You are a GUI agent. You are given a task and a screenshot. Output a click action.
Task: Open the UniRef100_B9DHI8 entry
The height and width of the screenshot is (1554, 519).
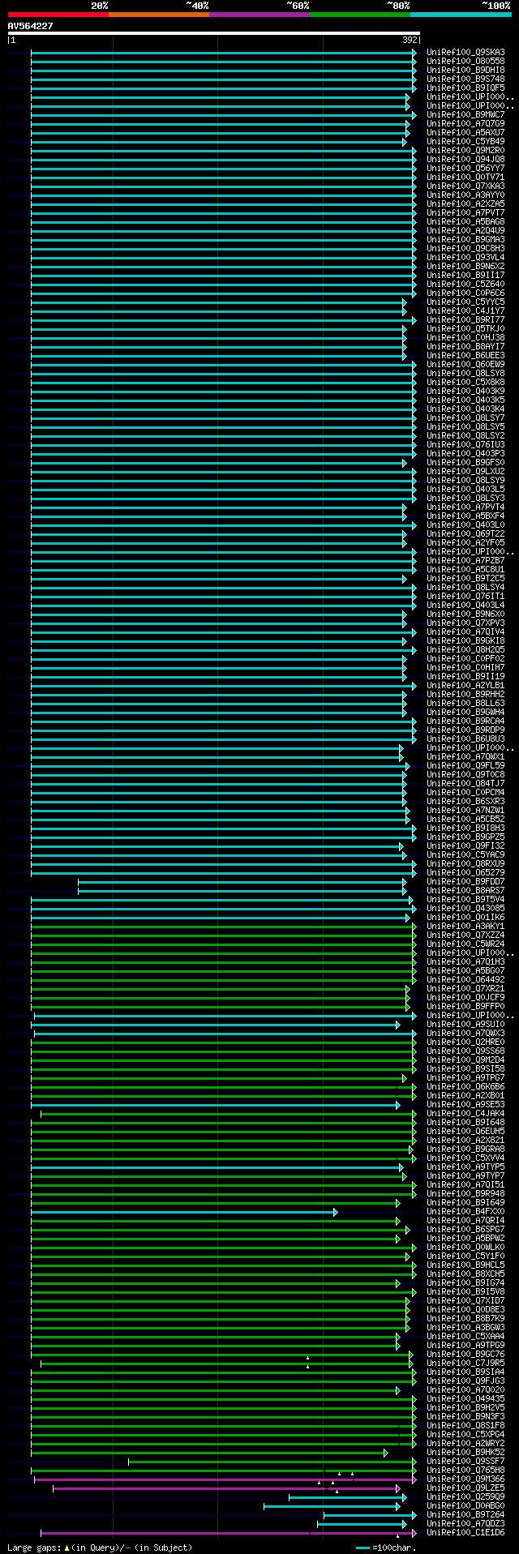[x=465, y=70]
